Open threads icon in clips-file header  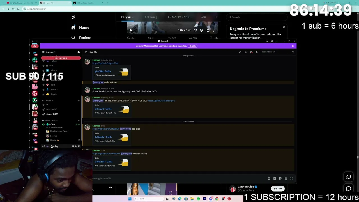[240, 52]
